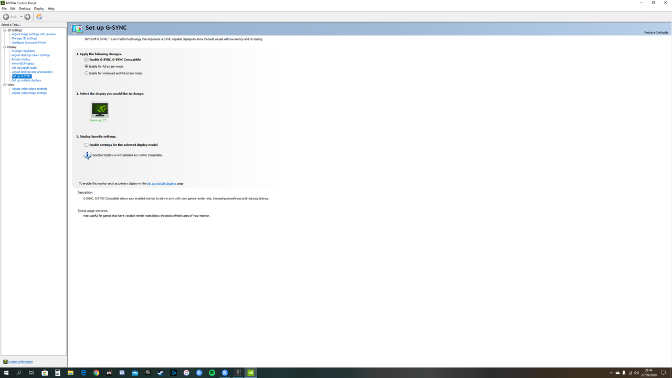Viewport: 672px width, 378px height.
Task: Click the taskbar search icon
Action: pos(19,373)
